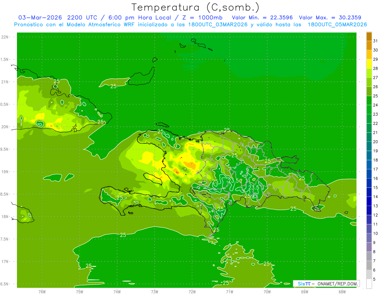The height and width of the screenshot is (296, 384).
Task: Click the '28' value on color legend
Action: coord(376,68)
